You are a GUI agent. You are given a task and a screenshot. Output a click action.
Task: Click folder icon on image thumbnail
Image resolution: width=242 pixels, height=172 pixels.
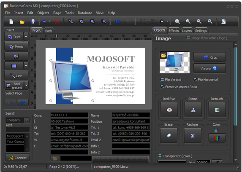(163, 56)
